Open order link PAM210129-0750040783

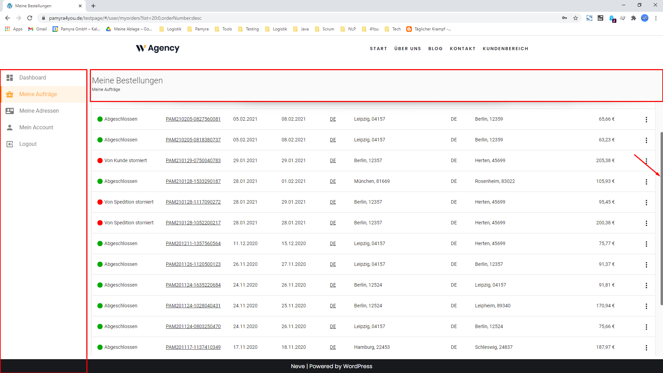click(193, 160)
